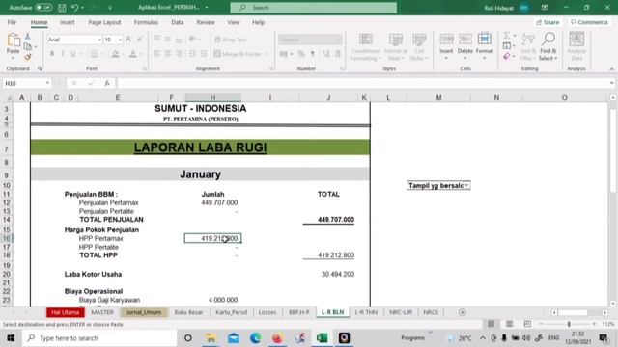
Task: Open the L-R THN sheet tab
Action: [x=366, y=312]
